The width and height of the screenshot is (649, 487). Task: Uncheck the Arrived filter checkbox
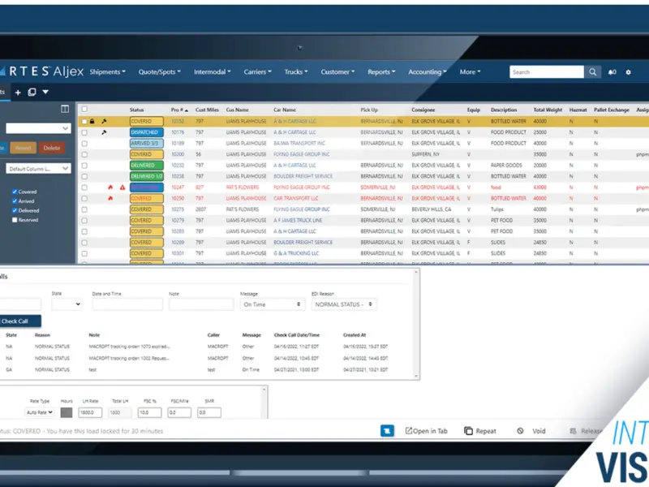pos(15,201)
